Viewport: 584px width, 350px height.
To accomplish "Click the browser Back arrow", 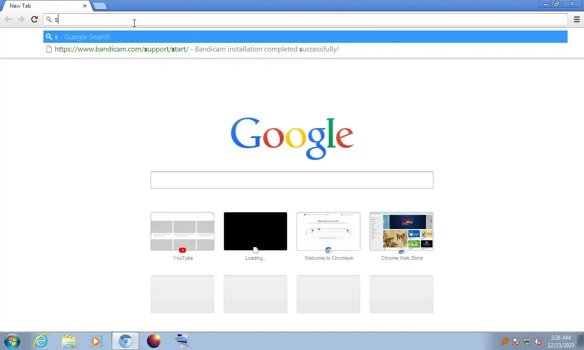I will click(x=8, y=19).
